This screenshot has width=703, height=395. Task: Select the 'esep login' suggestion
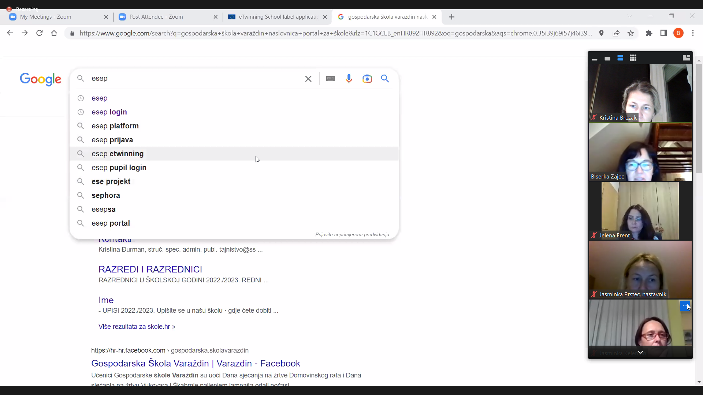(x=234, y=112)
